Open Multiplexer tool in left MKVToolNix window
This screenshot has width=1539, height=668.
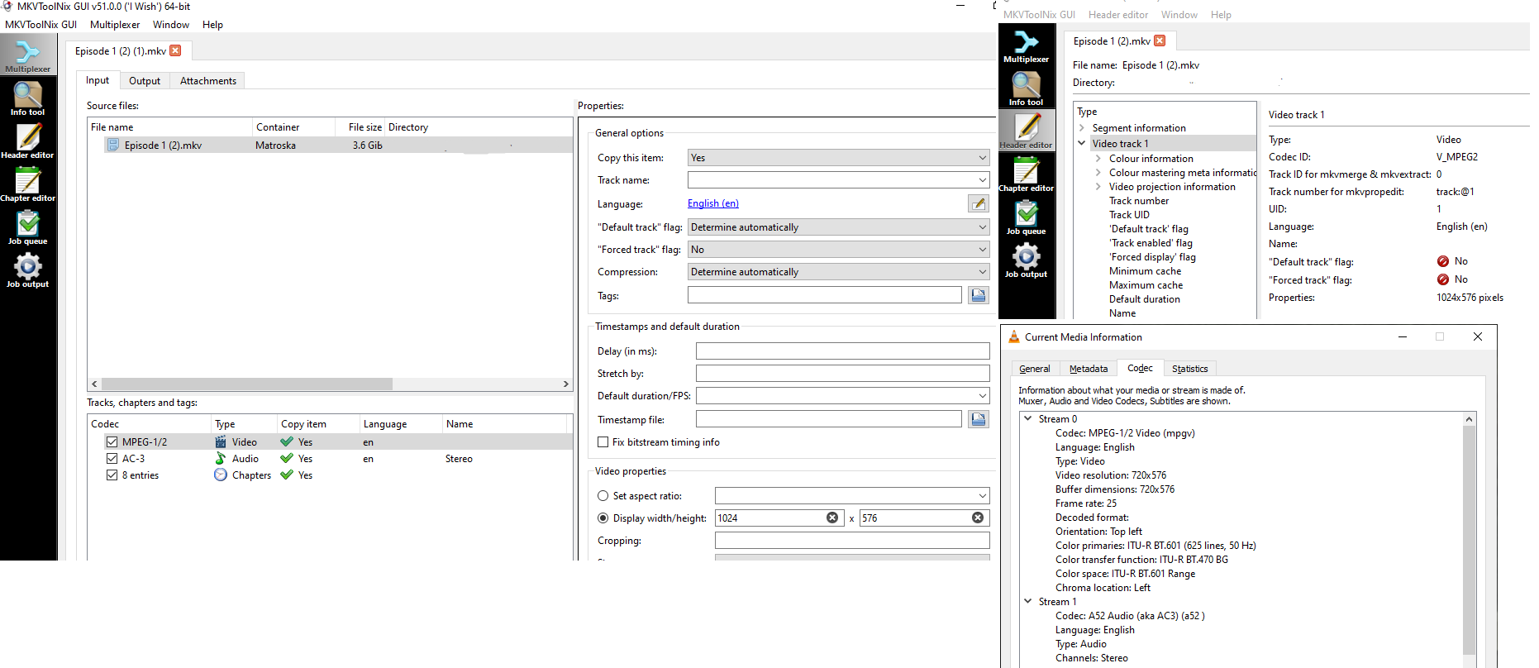pos(27,55)
